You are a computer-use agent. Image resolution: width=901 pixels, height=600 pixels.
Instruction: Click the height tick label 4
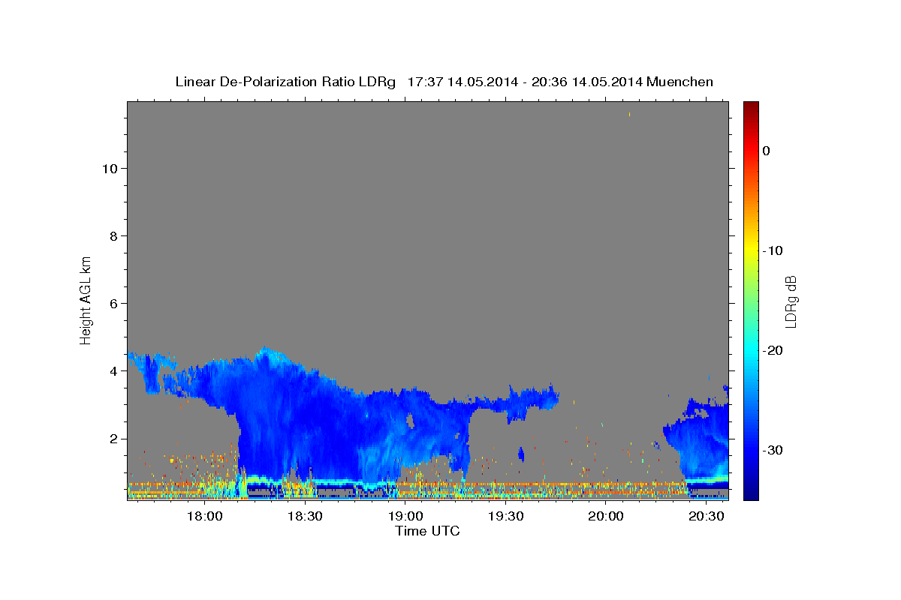click(113, 370)
